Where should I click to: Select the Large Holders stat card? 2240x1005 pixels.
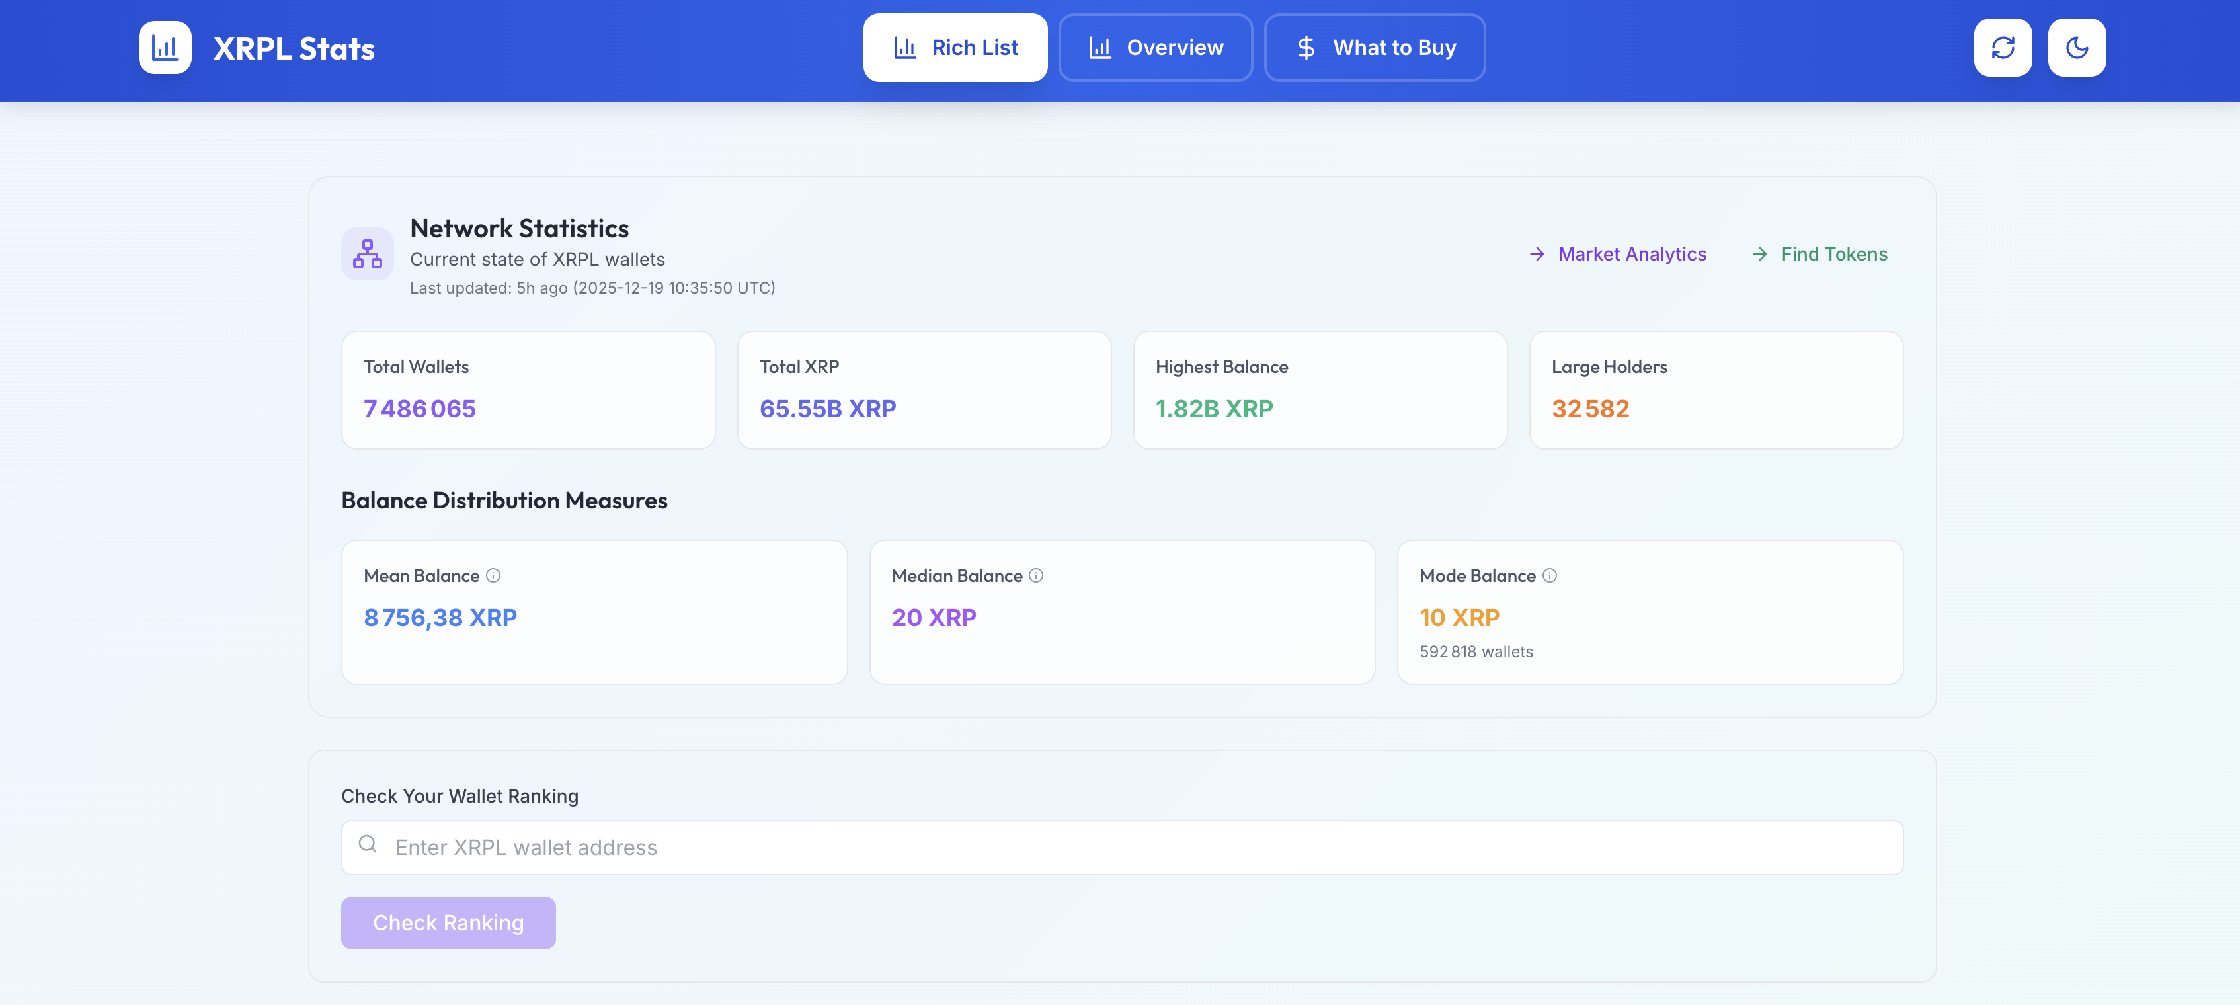(1716, 389)
